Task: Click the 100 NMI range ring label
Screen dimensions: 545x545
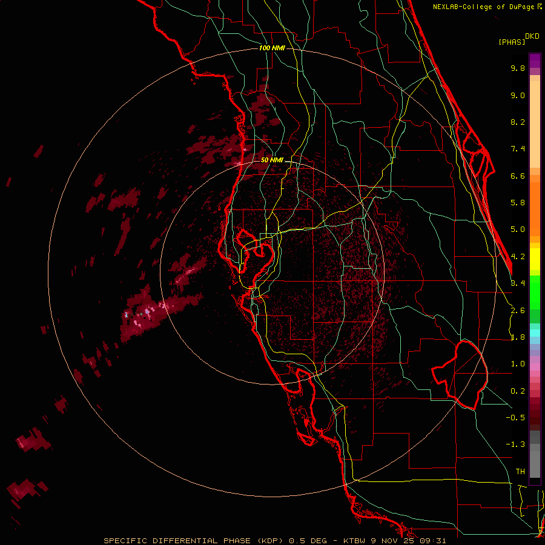Action: click(x=272, y=48)
